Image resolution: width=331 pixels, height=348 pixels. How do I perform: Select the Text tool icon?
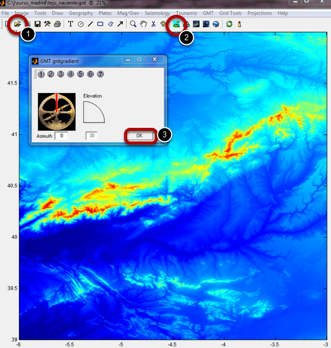(70, 24)
